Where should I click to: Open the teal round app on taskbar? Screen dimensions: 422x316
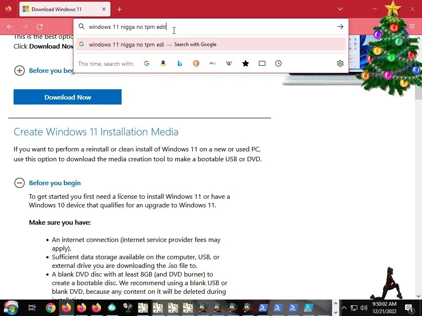[112, 307]
